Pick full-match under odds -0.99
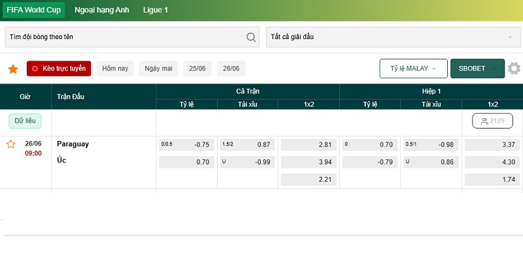Viewport: 523px width, 261px height. click(x=248, y=162)
